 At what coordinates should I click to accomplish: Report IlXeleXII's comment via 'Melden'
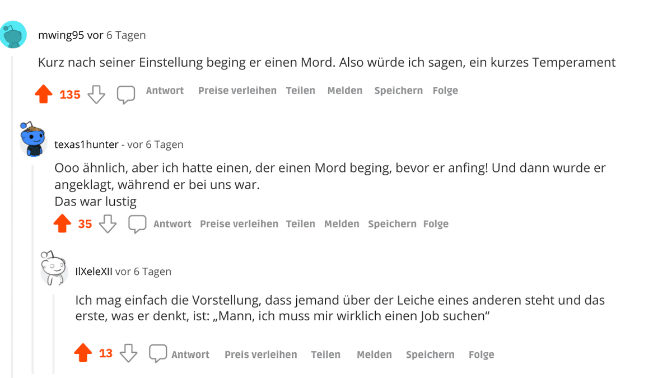[x=374, y=354]
